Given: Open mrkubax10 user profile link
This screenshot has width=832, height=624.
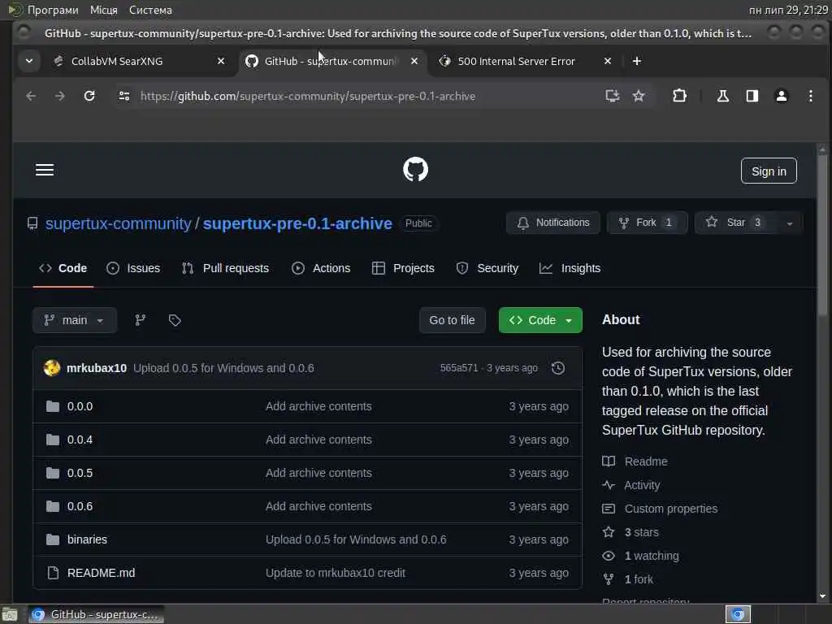Looking at the screenshot, I should (97, 368).
